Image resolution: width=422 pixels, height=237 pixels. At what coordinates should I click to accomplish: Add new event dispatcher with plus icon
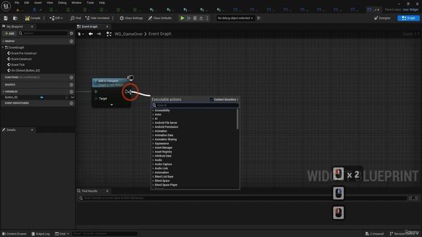[x=71, y=103]
